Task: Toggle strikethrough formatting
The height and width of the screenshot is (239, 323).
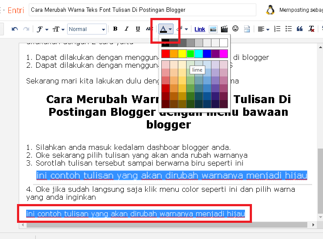Action: (x=149, y=29)
